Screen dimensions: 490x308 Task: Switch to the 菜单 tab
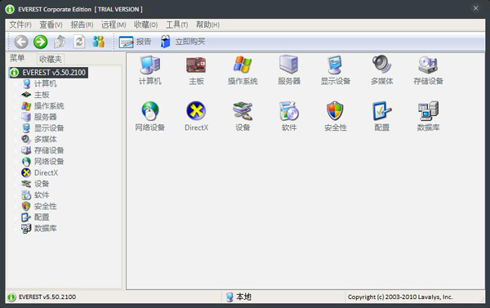17,58
